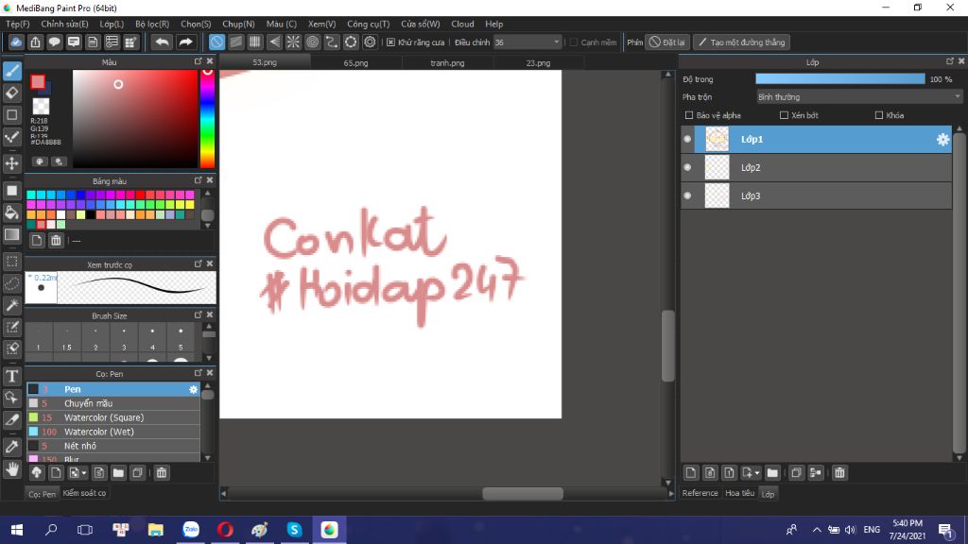968x544 pixels.
Task: Select the Magic Wand tool
Action: (11, 305)
